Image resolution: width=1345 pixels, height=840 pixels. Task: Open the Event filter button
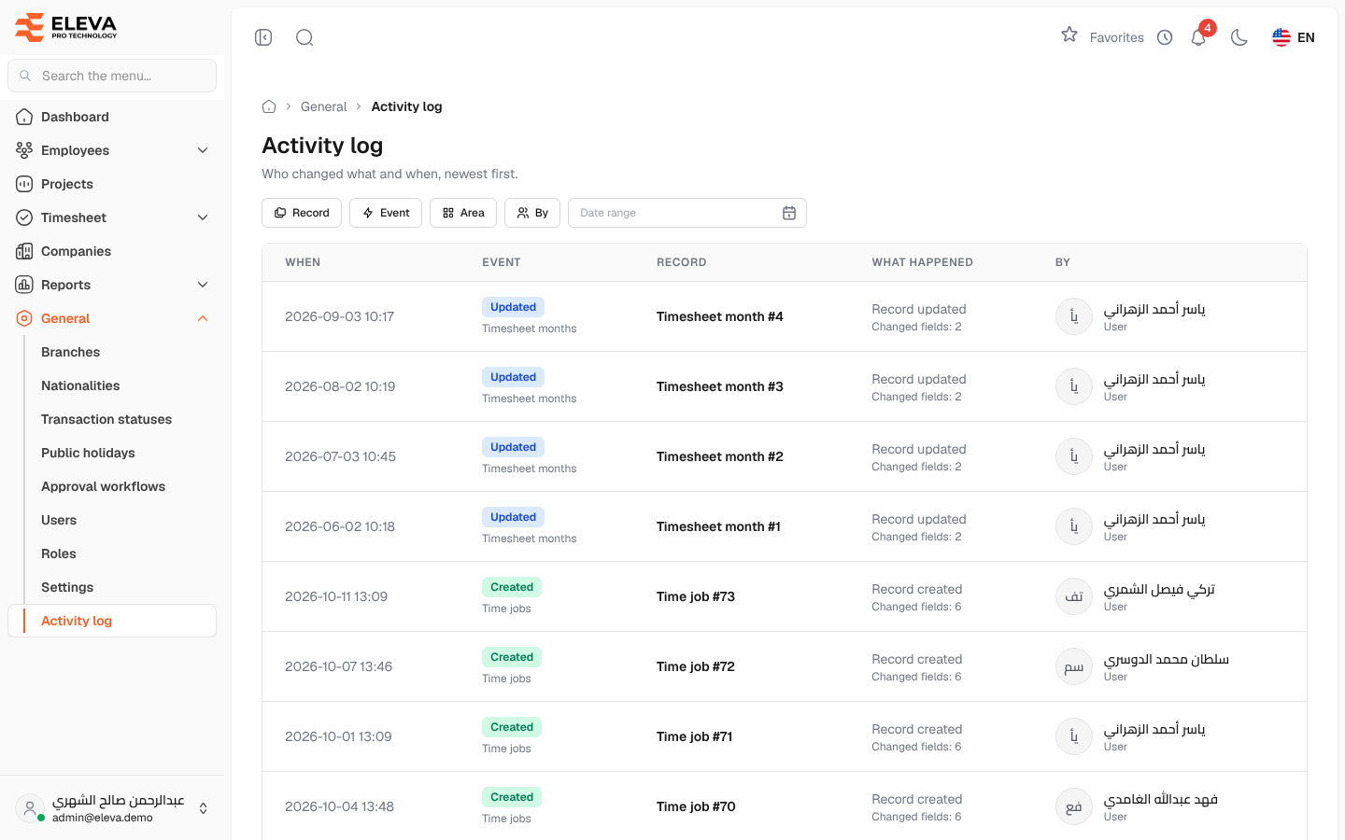pyautogui.click(x=386, y=213)
